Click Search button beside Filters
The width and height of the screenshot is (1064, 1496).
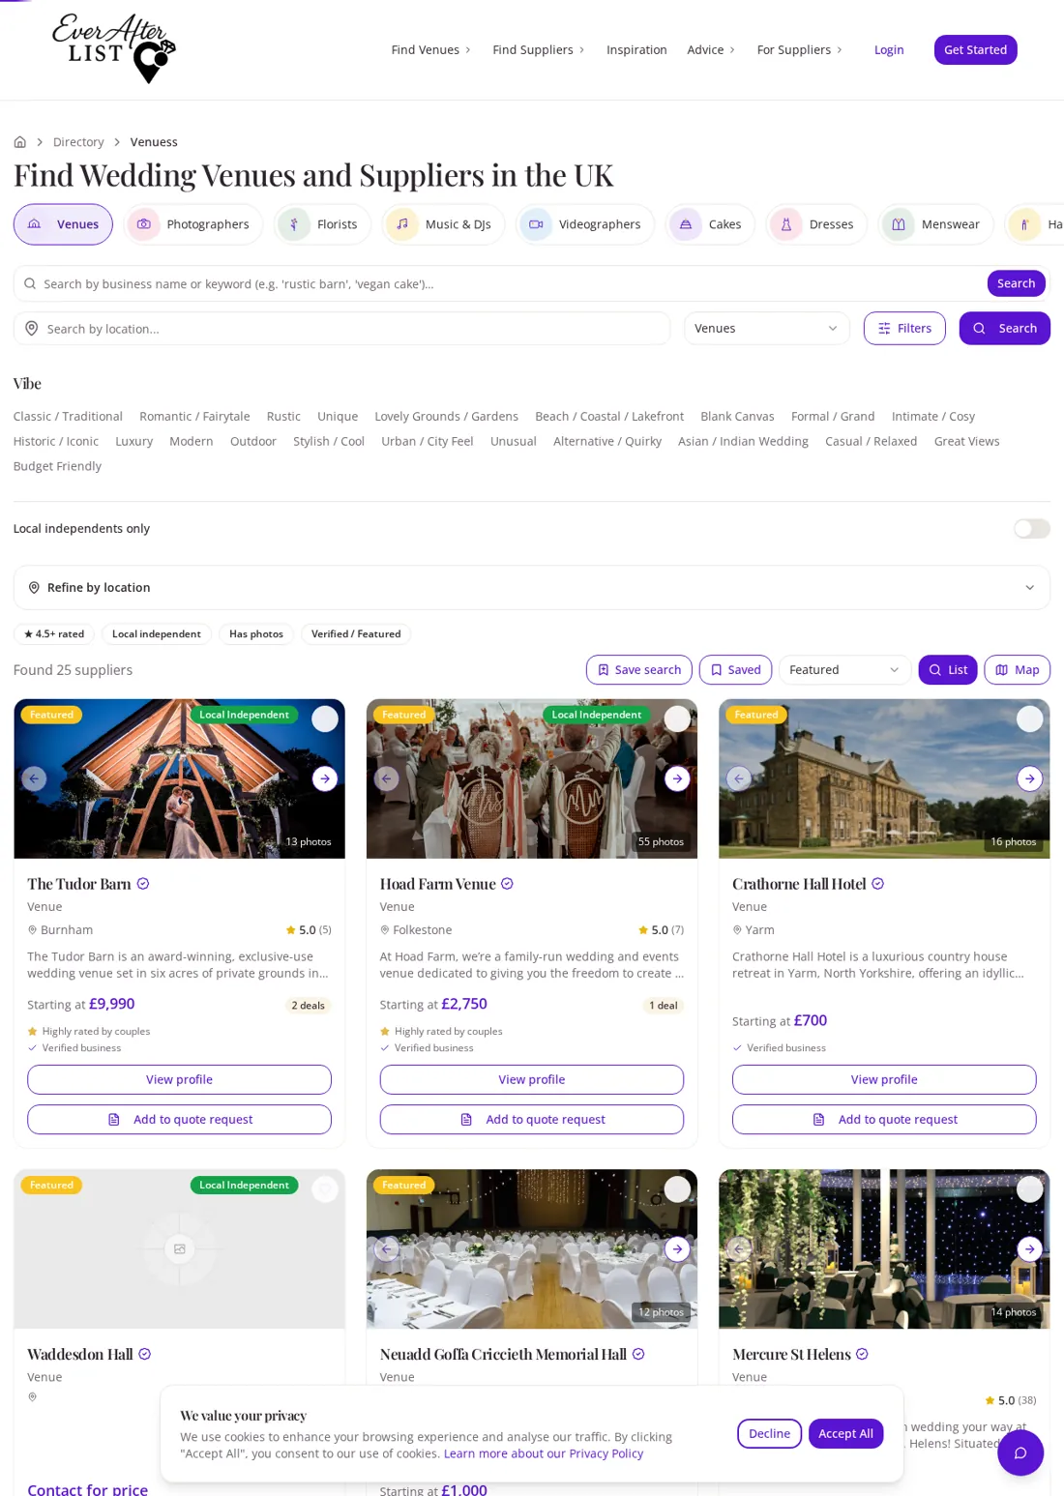[x=1004, y=329]
